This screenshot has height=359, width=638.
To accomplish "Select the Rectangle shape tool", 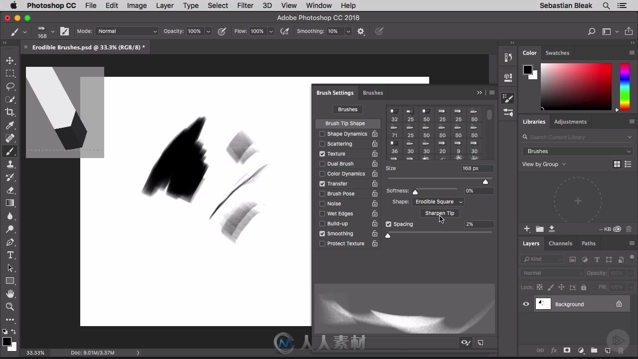I will 10,281.
